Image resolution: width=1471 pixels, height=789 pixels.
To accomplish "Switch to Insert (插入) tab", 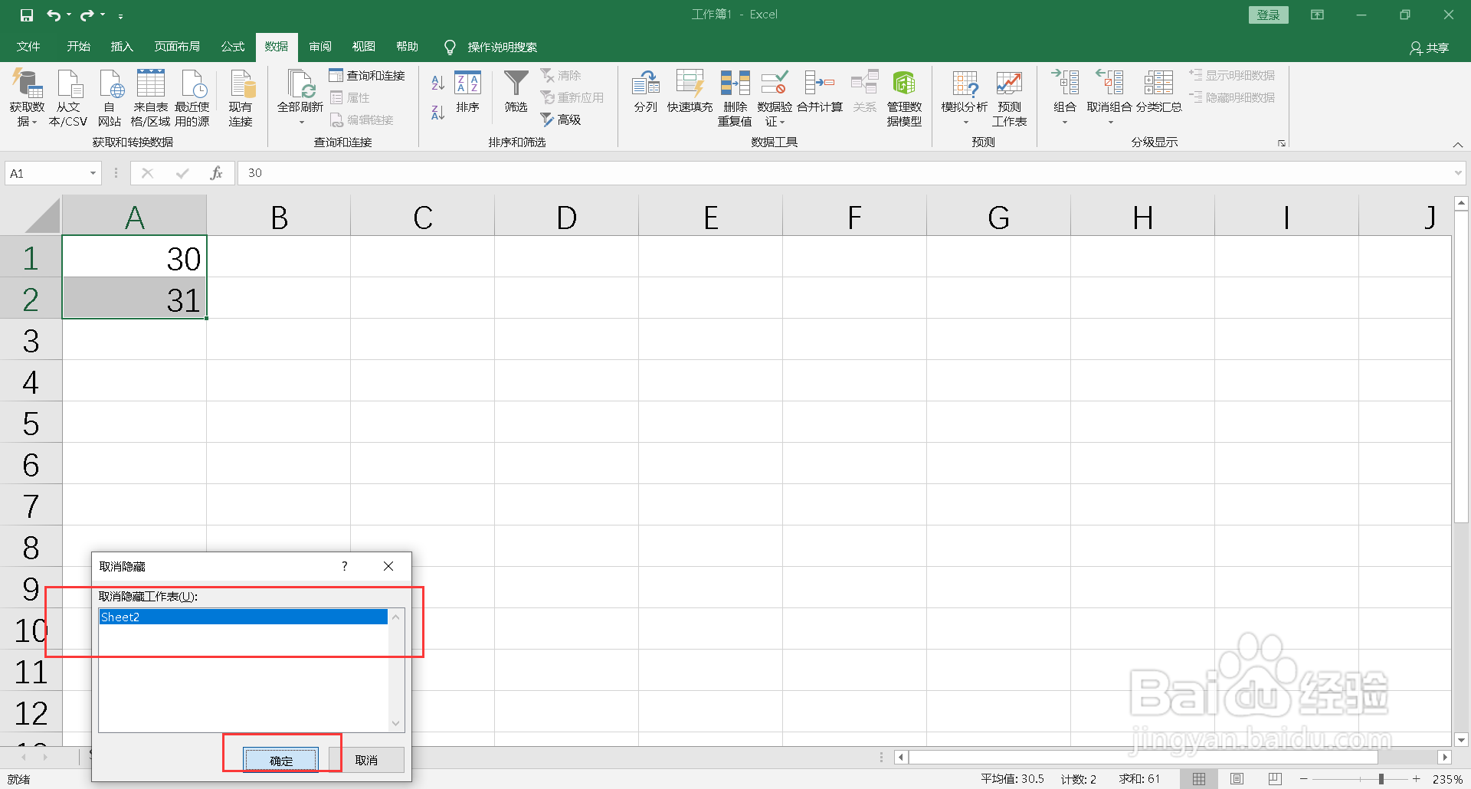I will point(122,47).
